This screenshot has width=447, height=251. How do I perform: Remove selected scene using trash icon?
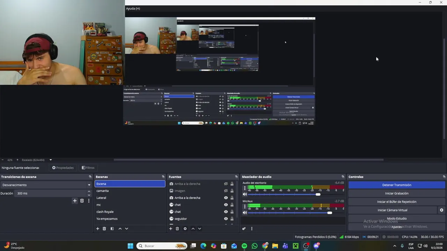[104, 229]
